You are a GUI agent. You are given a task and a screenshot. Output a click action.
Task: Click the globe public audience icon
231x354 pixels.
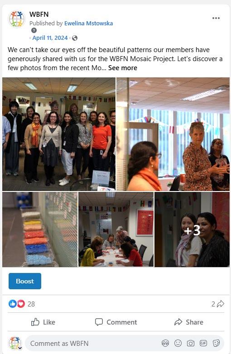tap(75, 38)
